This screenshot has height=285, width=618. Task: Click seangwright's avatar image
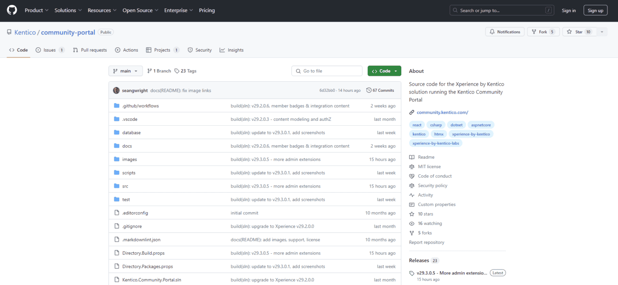pos(117,90)
